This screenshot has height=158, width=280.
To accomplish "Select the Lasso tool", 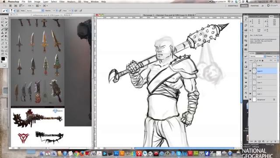I will [3, 22].
